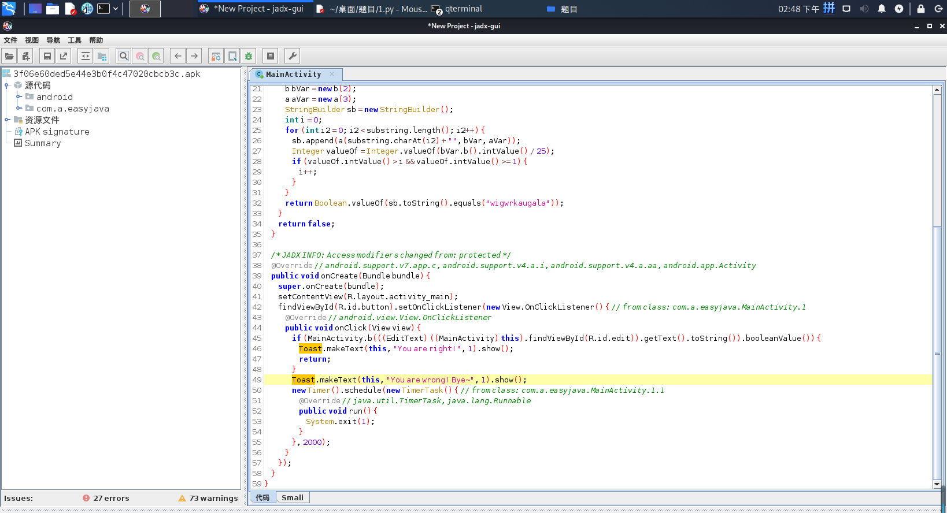Select the APK file root node
This screenshot has height=513, width=947.
pyautogui.click(x=101, y=74)
